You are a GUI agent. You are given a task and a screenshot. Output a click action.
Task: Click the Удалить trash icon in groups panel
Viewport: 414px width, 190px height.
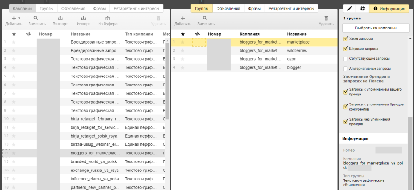tap(326, 18)
